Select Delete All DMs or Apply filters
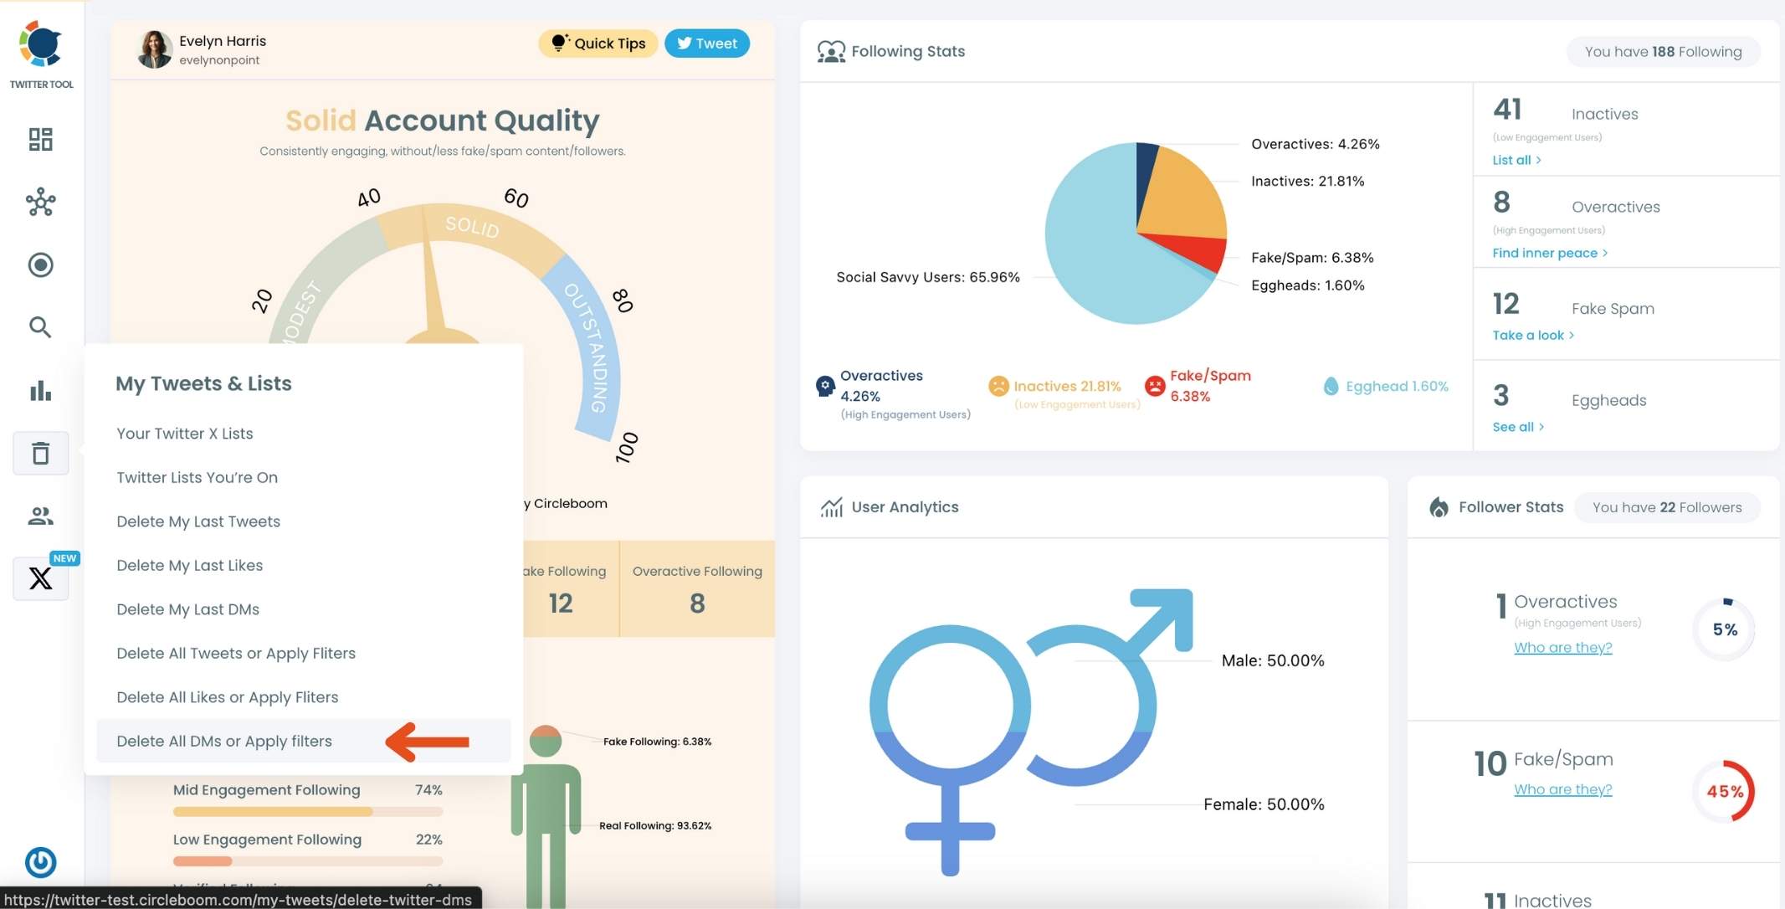The width and height of the screenshot is (1785, 909). click(225, 741)
